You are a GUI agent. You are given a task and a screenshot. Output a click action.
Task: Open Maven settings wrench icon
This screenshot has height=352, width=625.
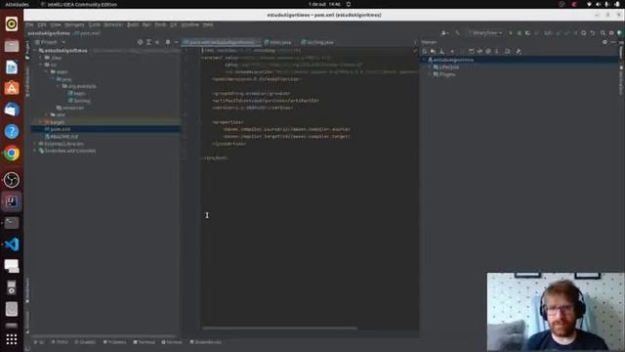pyautogui.click(x=519, y=52)
